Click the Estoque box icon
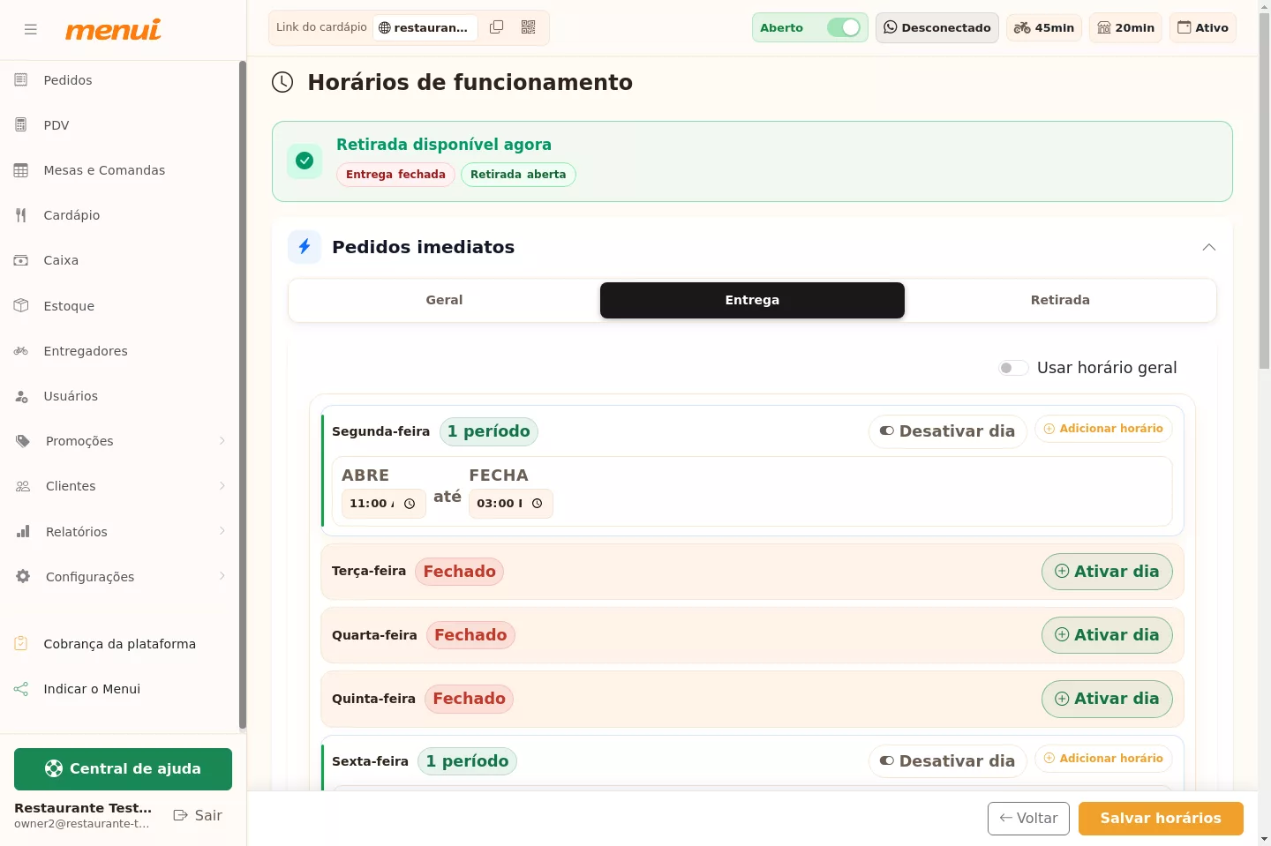1271x846 pixels. [21, 306]
